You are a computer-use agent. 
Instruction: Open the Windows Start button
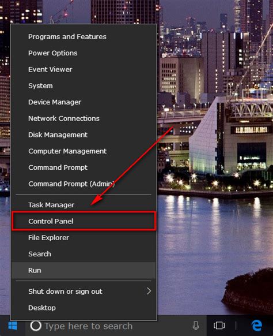tap(13, 326)
